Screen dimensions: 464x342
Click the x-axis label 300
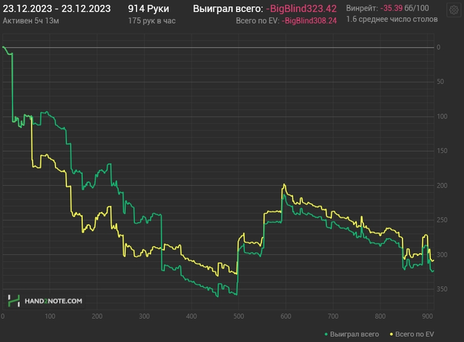pyautogui.click(x=144, y=316)
